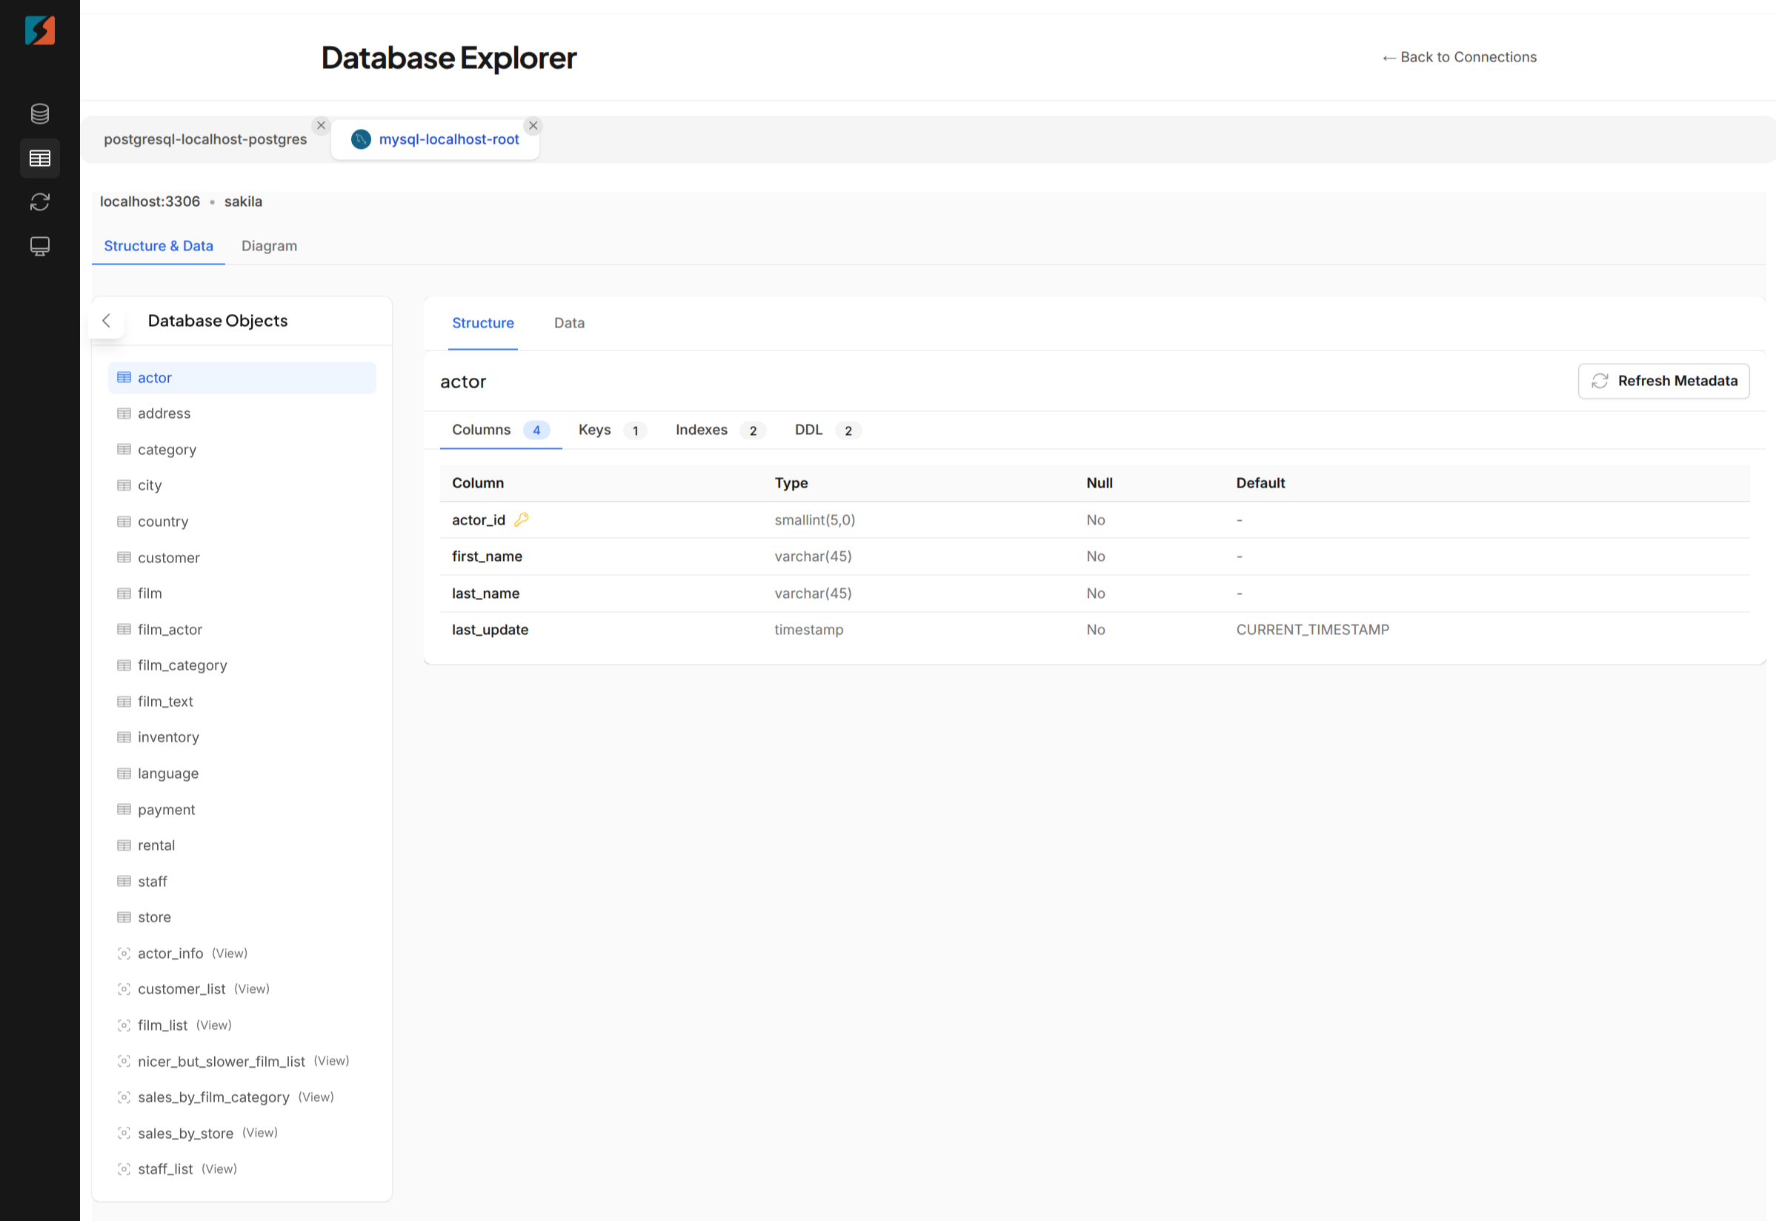Open the Data tab for the actor table

(x=569, y=323)
